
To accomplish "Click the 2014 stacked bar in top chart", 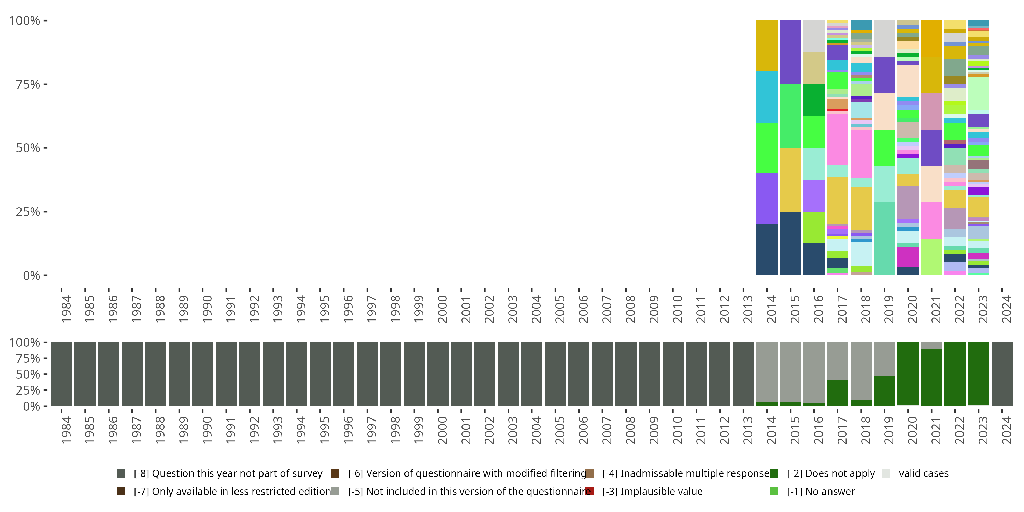I will [767, 148].
